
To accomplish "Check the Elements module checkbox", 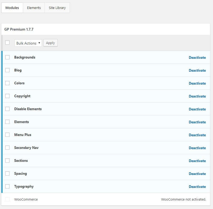I will [7, 122].
